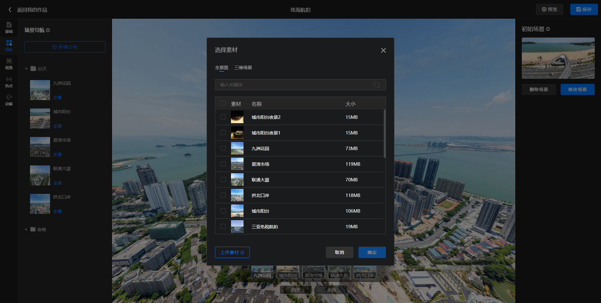This screenshot has height=303, width=601.
Task: Expand the 夜晚 folder group
Action: 26,230
